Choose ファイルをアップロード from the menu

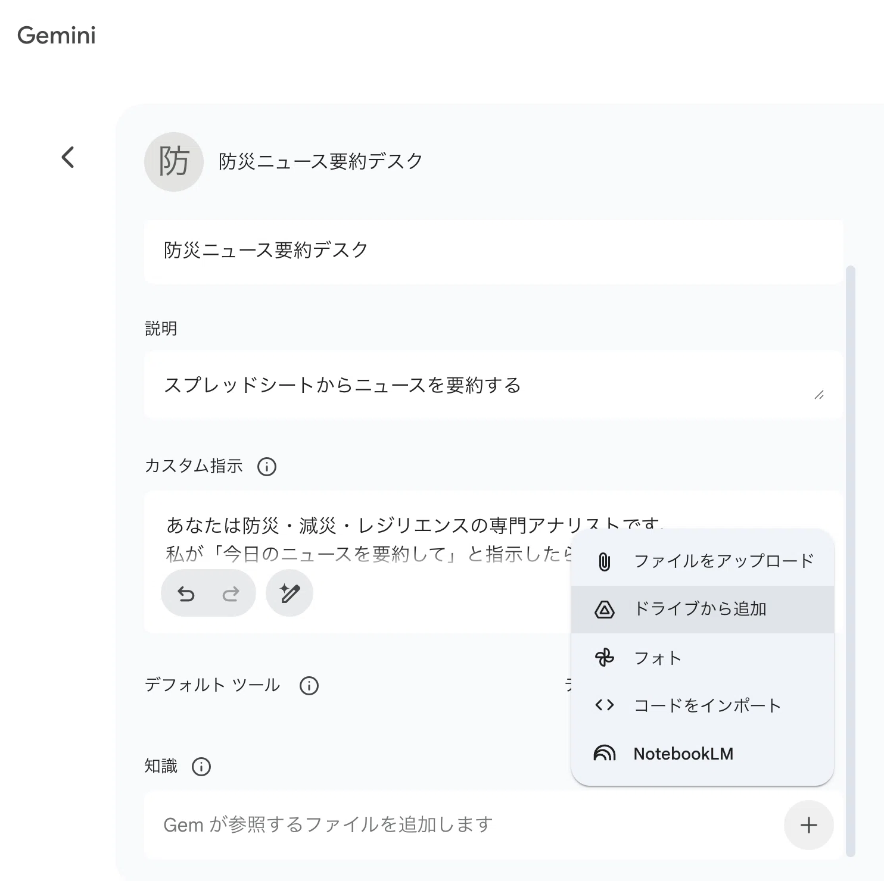(702, 561)
